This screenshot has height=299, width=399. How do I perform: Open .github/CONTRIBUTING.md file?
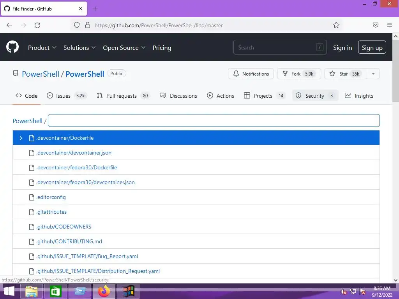69,241
